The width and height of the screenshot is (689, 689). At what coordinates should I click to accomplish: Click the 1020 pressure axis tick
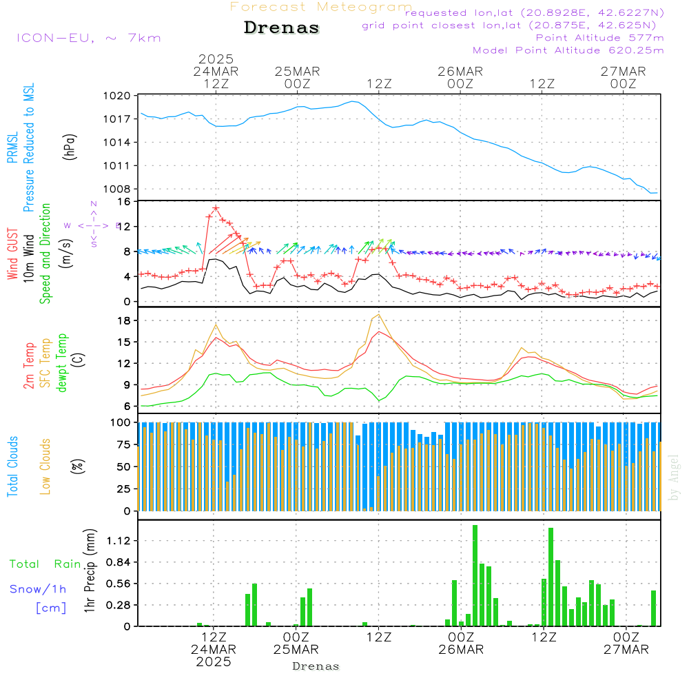pyautogui.click(x=116, y=96)
